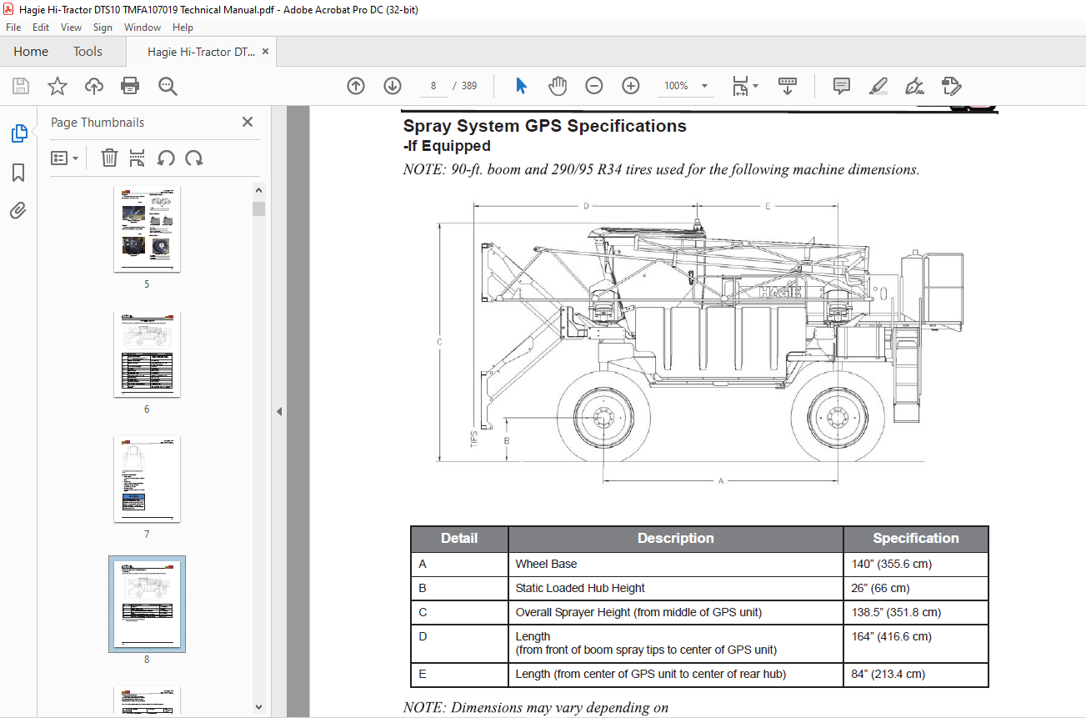
Task: Open the Attachments paperclip panel
Action: tap(18, 211)
